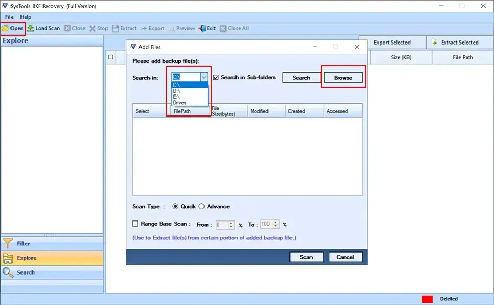This screenshot has height=305, width=494.
Task: Click the Export Selected button
Action: (392, 43)
